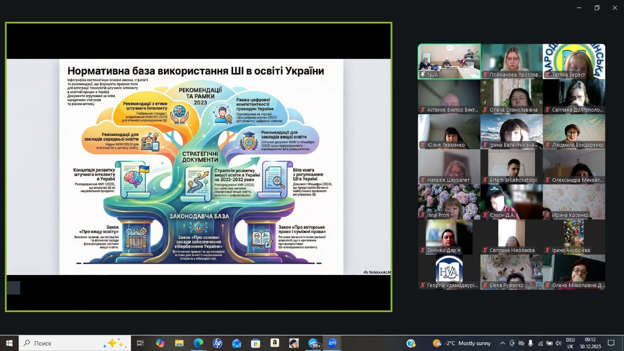Open the clock and date flyout
This screenshot has width=624, height=351.
click(x=590, y=343)
